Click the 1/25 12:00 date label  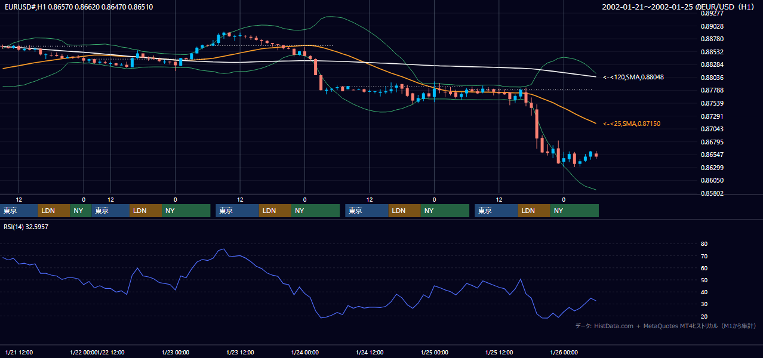(x=499, y=353)
